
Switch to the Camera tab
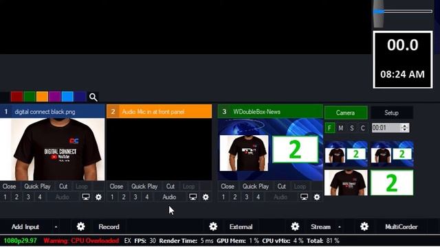coord(346,113)
